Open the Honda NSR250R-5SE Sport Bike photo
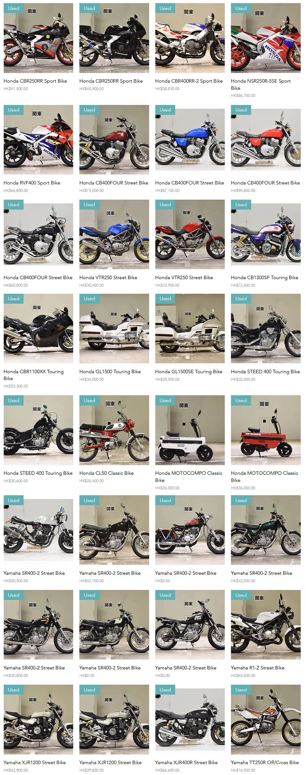The width and height of the screenshot is (306, 775). pyautogui.click(x=266, y=38)
